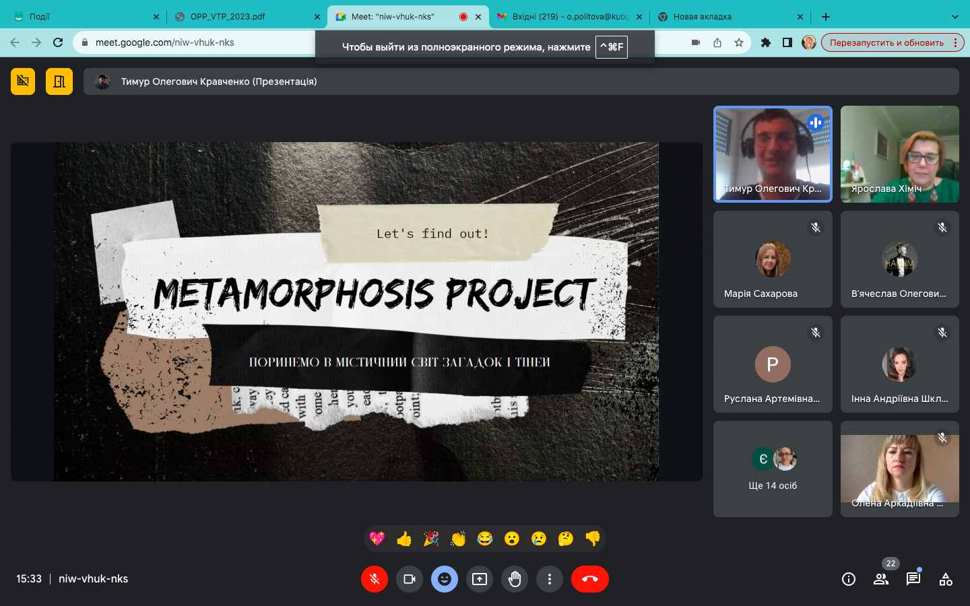Open the chat panel
This screenshot has height=606, width=970.
coord(913,579)
